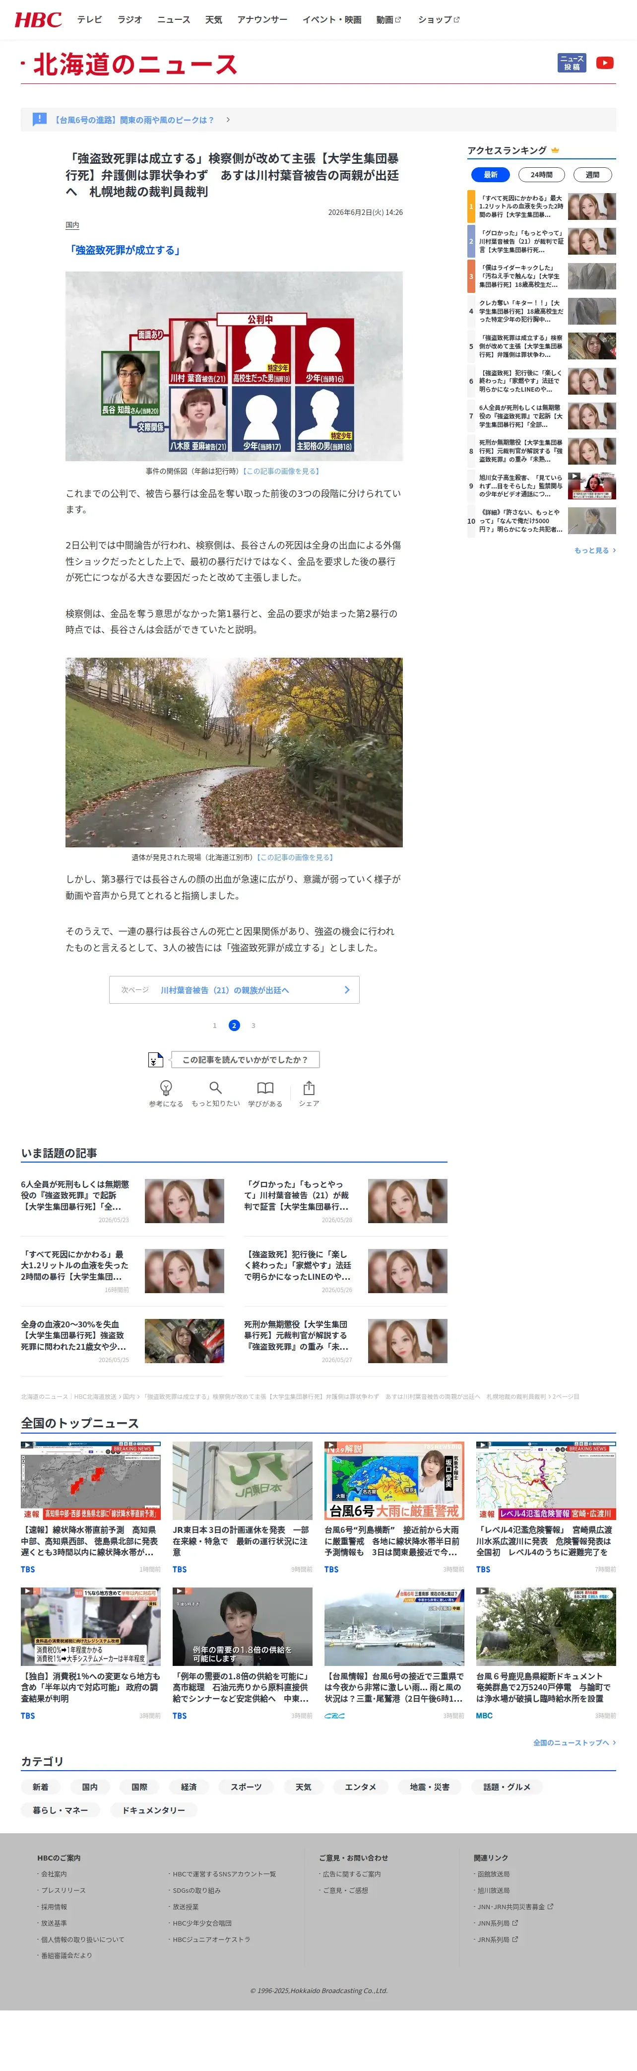Select the 国際 category chip

140,1787
